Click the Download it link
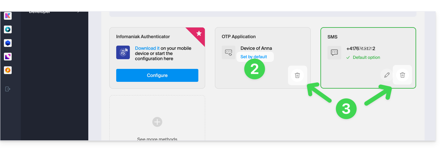This screenshot has width=447, height=152. point(147,48)
